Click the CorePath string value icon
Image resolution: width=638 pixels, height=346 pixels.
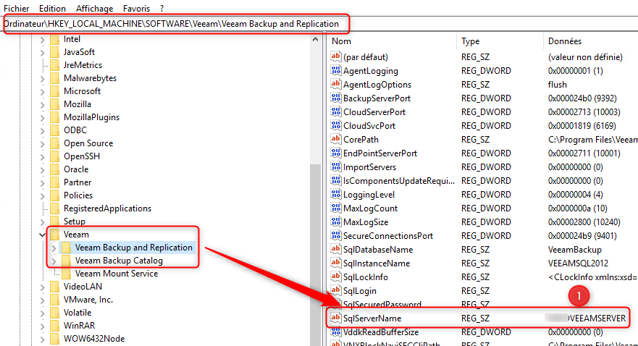tap(335, 140)
